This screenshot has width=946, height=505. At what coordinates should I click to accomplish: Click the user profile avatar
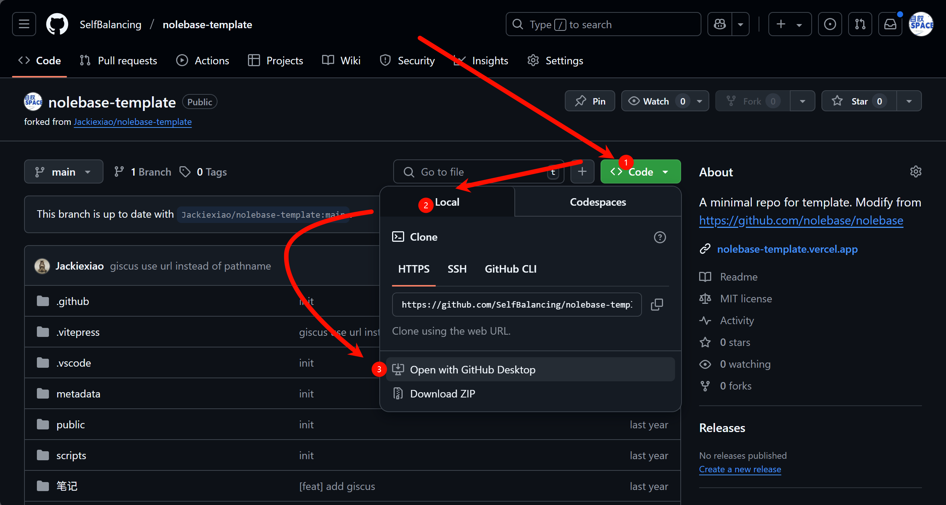921,24
